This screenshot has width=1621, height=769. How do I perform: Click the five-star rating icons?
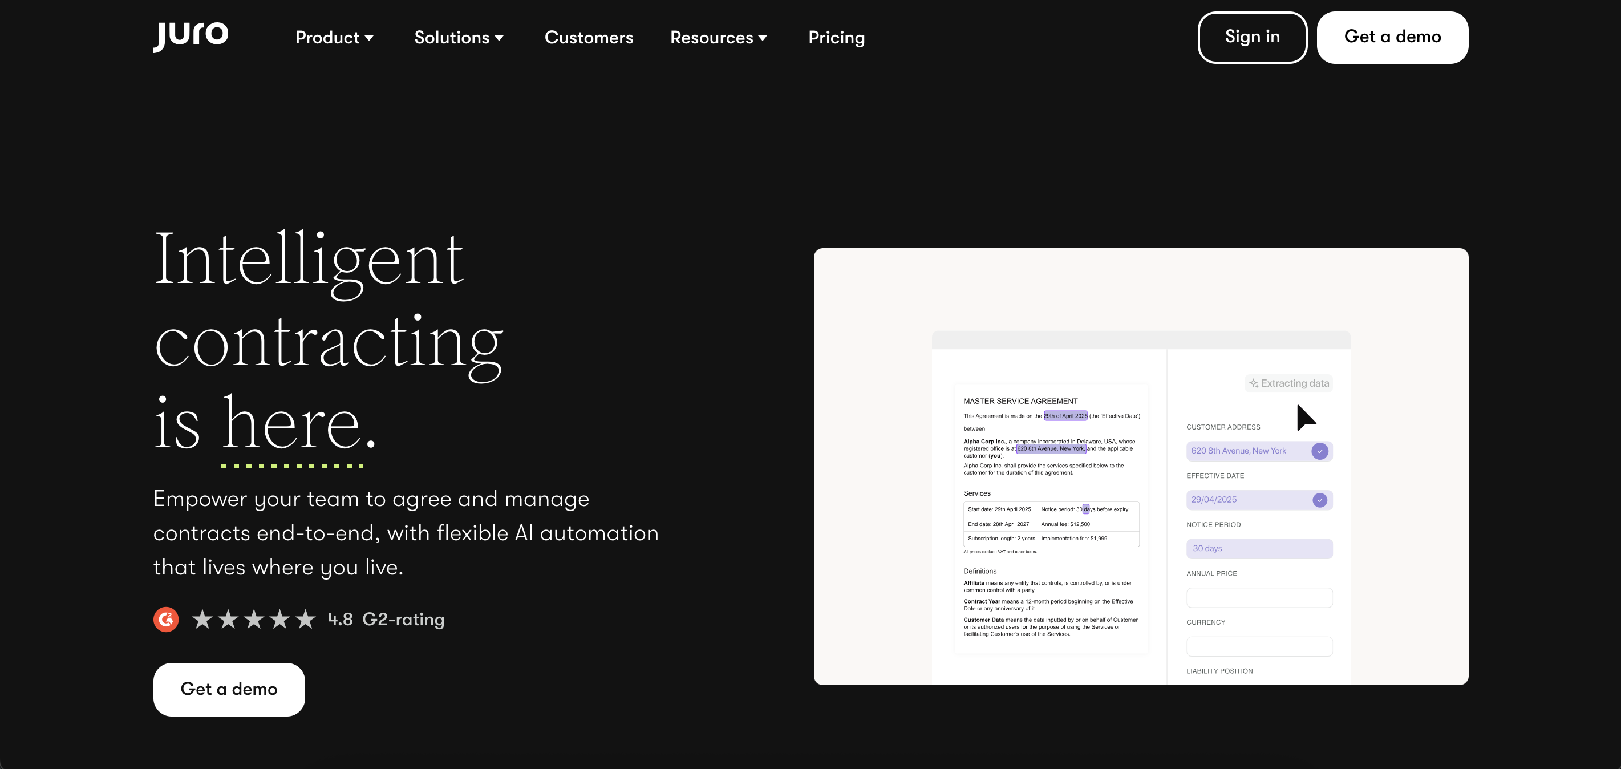point(254,619)
